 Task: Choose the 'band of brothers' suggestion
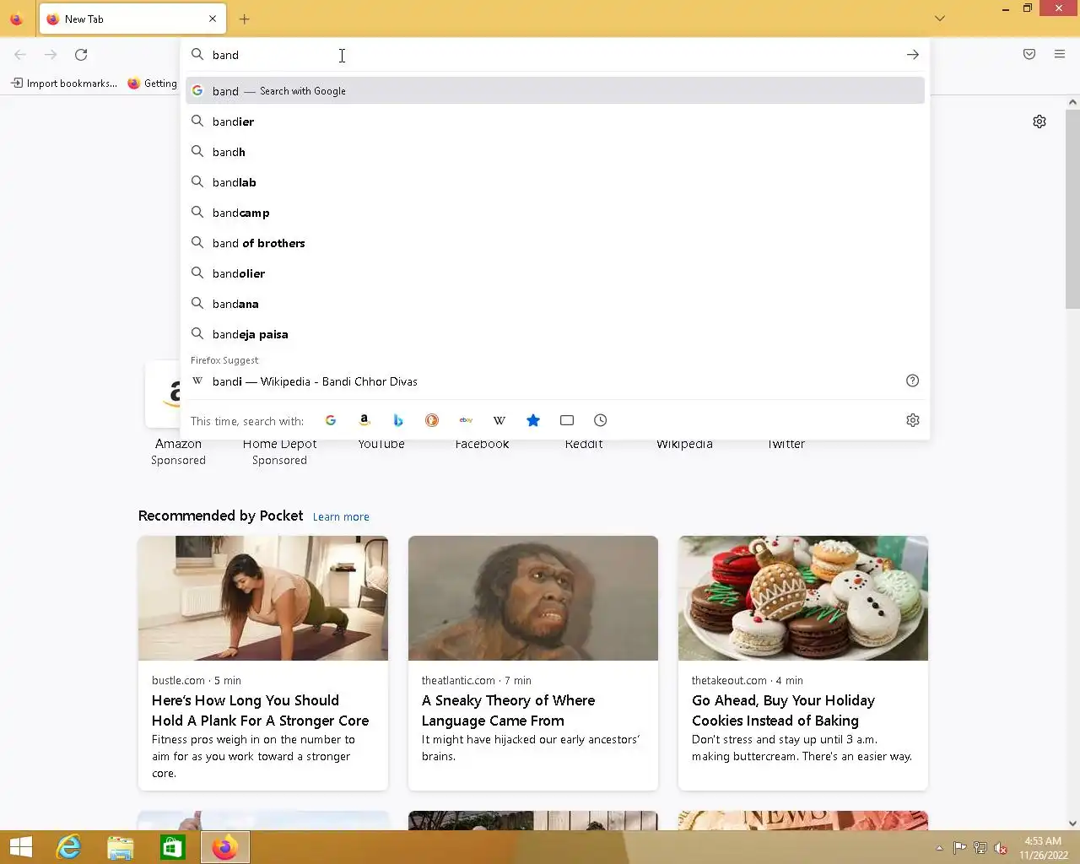coord(555,243)
